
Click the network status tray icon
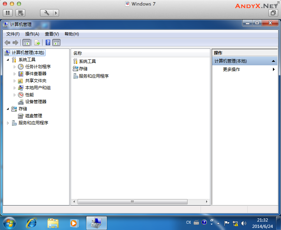point(235,223)
